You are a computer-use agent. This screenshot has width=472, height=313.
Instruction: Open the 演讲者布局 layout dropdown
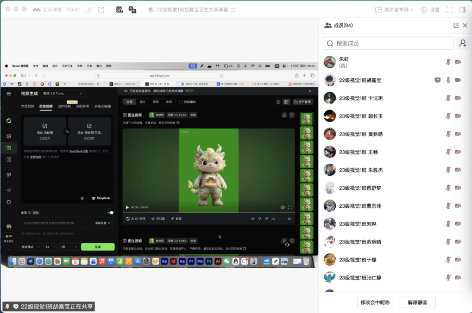pyautogui.click(x=394, y=10)
